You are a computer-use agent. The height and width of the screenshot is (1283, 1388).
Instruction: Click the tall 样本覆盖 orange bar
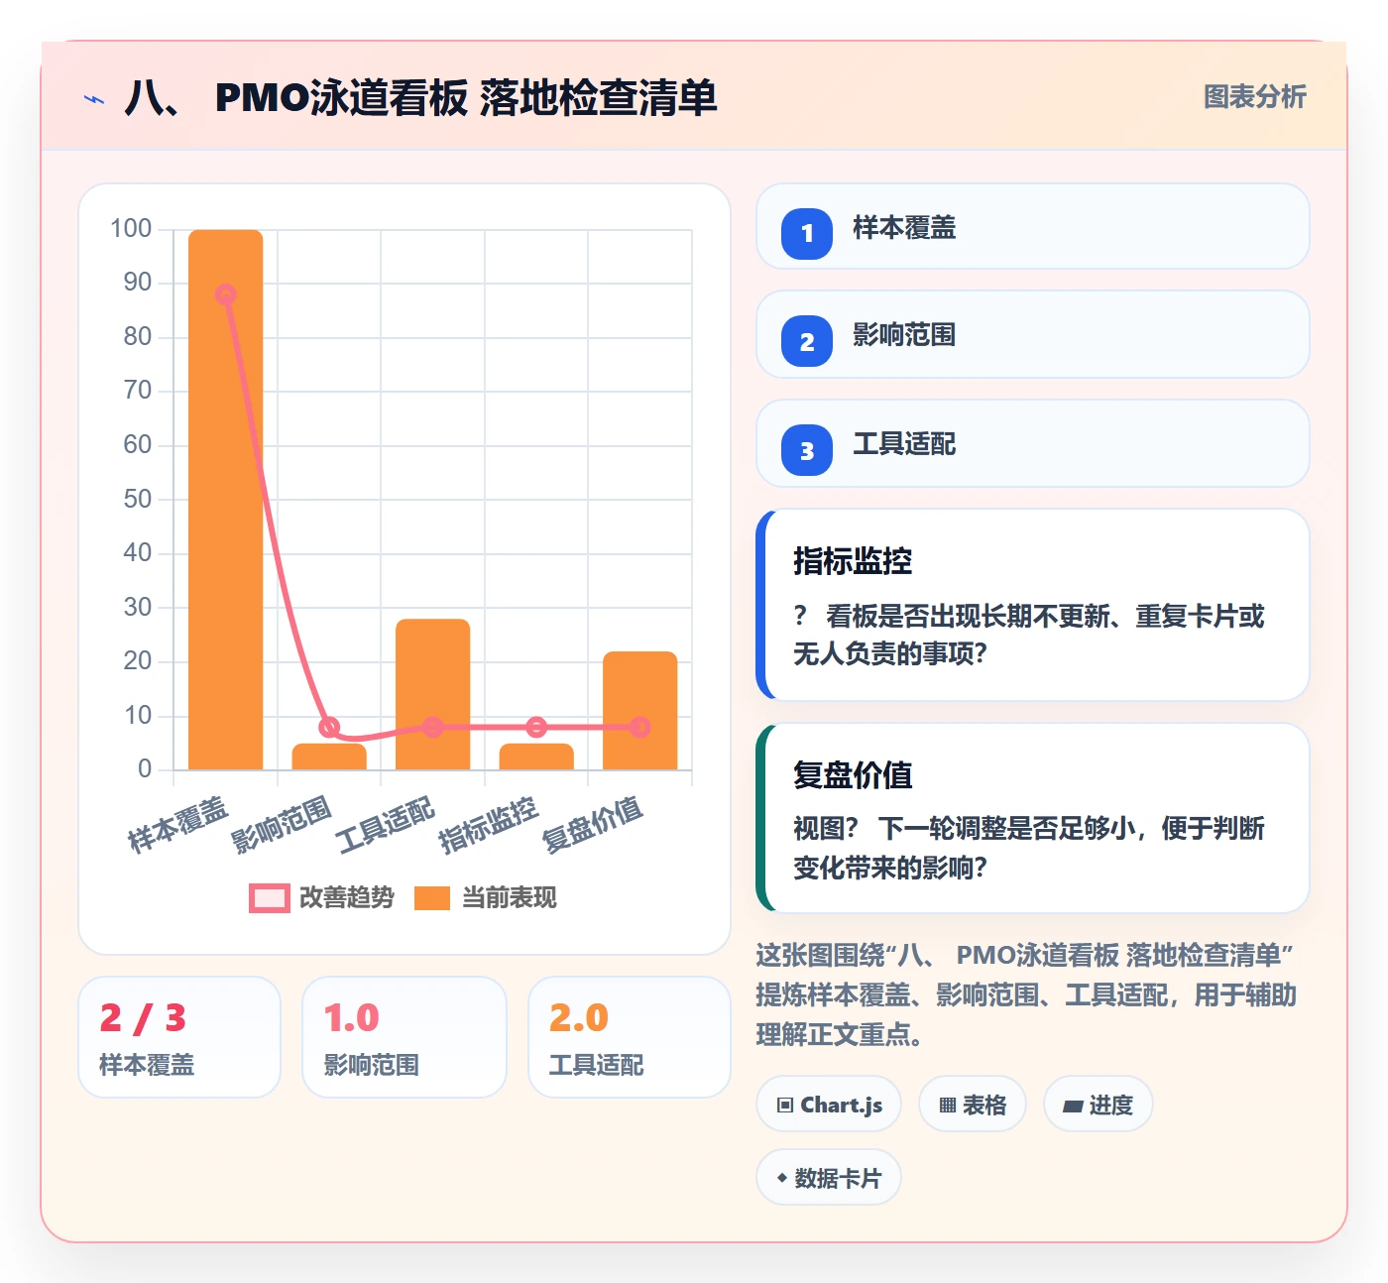click(226, 500)
